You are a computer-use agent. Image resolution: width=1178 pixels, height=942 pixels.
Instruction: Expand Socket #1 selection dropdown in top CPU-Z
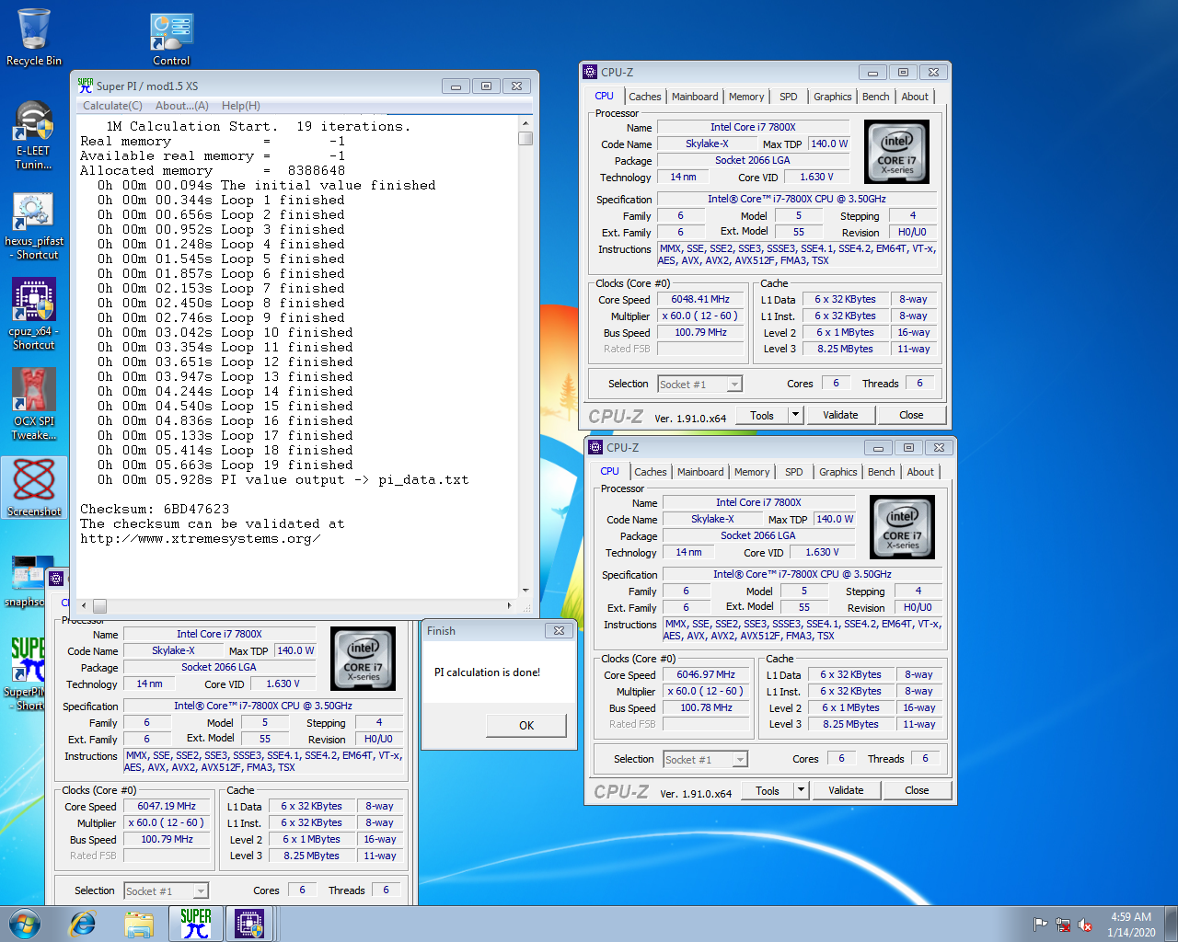tap(733, 385)
